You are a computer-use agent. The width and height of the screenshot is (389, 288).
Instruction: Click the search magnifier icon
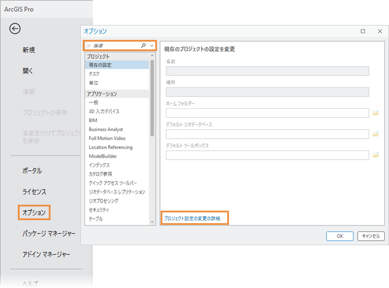point(143,45)
